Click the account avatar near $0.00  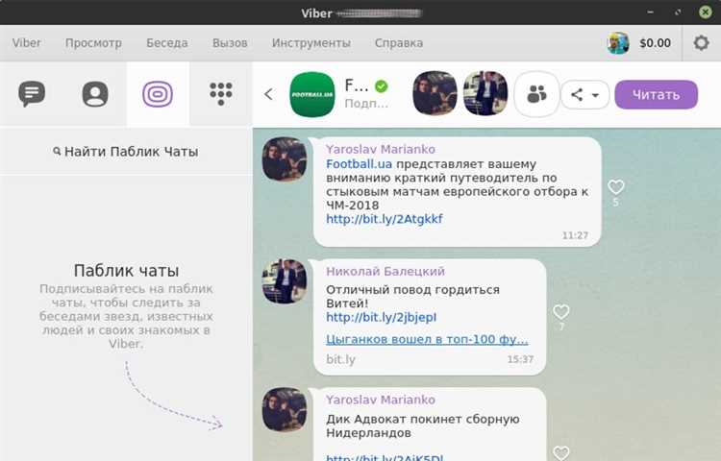click(617, 43)
